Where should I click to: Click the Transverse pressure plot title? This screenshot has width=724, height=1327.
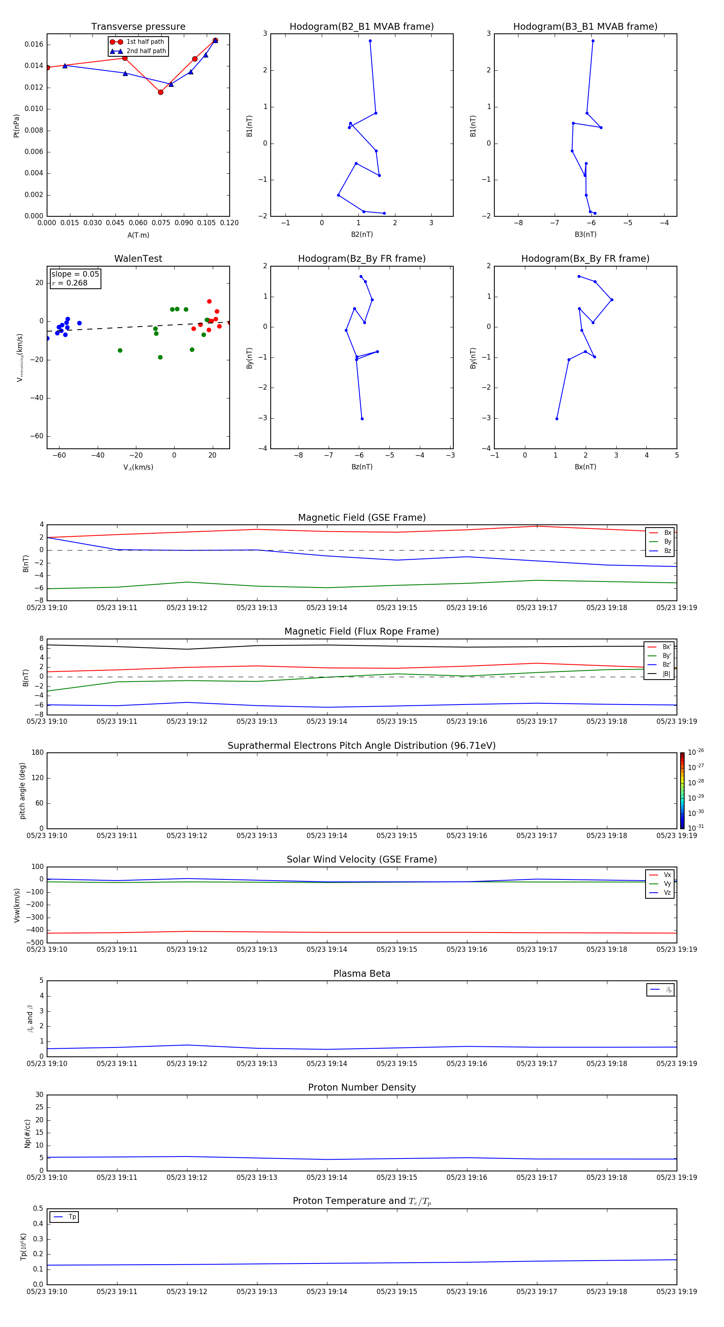[138, 27]
